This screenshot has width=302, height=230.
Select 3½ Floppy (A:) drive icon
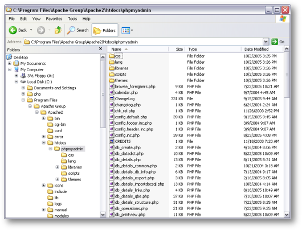click(x=23, y=76)
